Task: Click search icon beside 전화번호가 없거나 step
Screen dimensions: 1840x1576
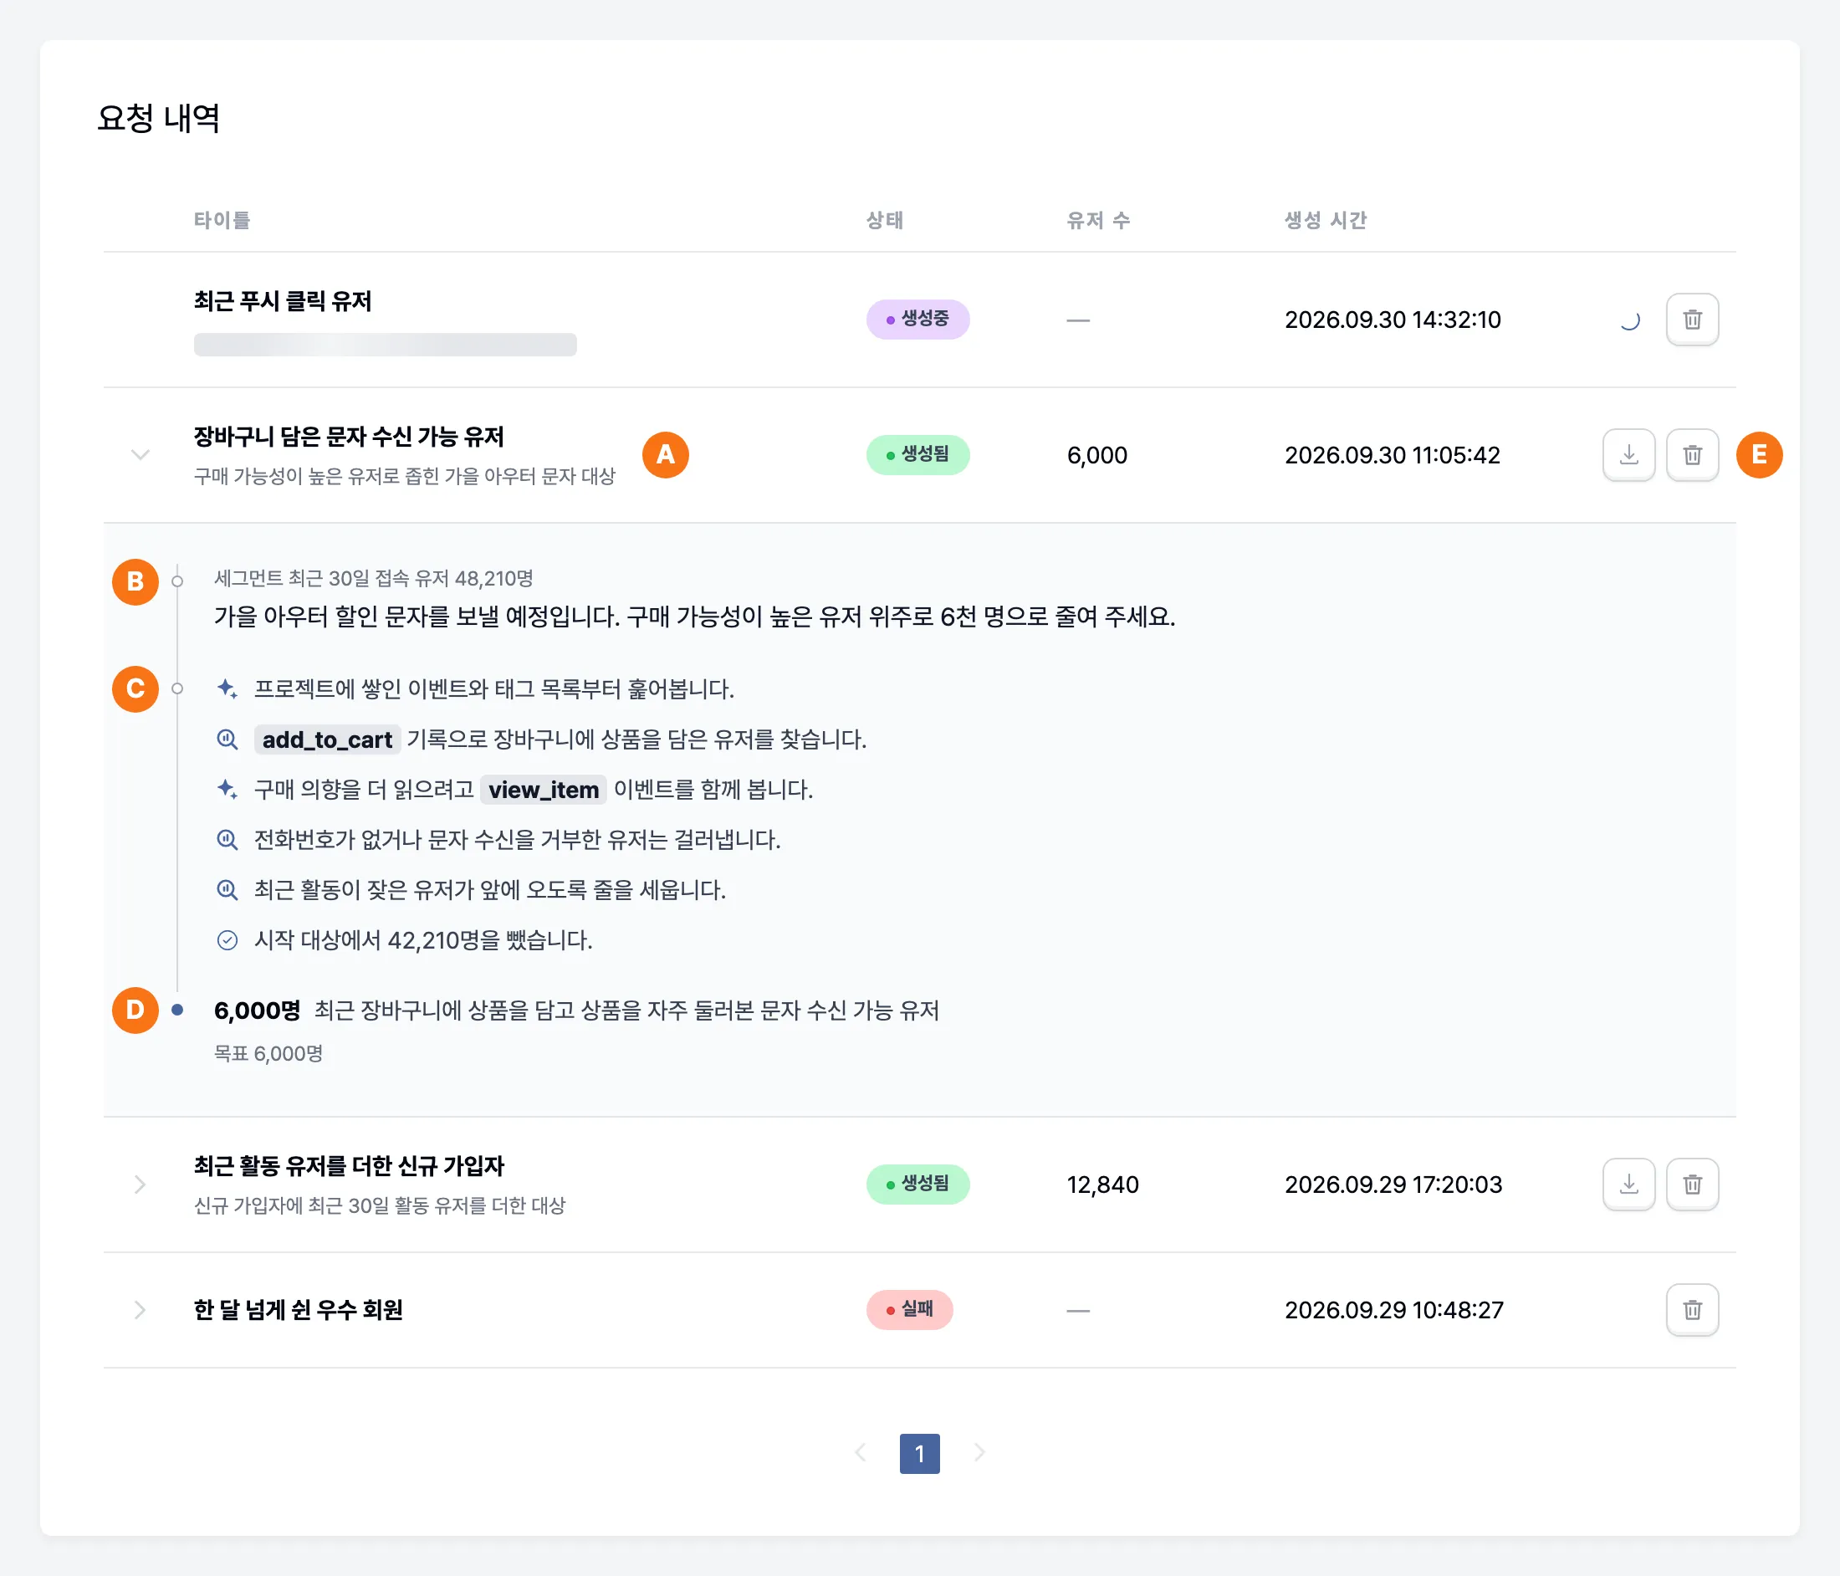Action: pyautogui.click(x=227, y=840)
